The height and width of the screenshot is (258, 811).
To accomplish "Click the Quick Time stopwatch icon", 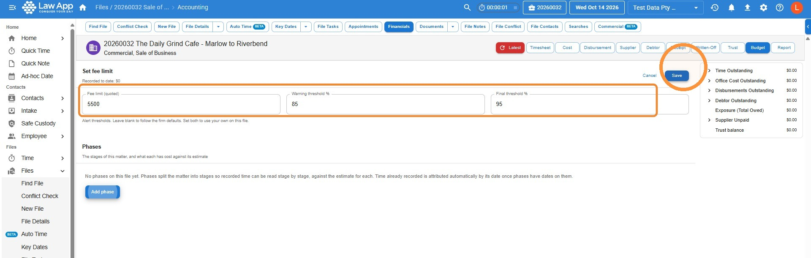I will click(12, 51).
